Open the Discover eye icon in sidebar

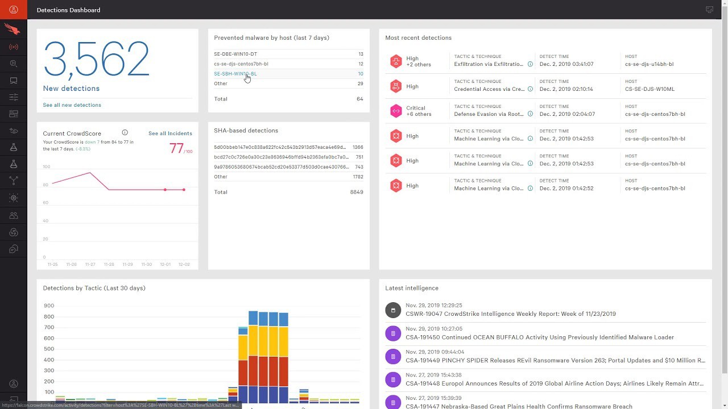[14, 131]
